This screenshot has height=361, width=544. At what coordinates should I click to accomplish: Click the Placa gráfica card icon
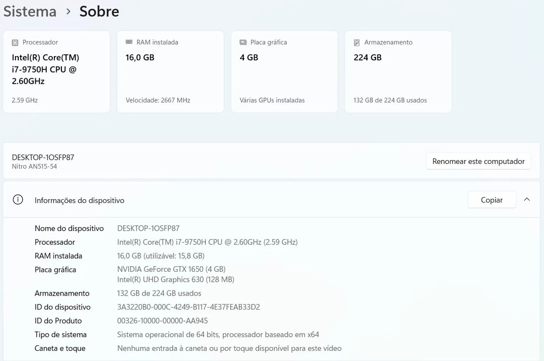pos(243,42)
